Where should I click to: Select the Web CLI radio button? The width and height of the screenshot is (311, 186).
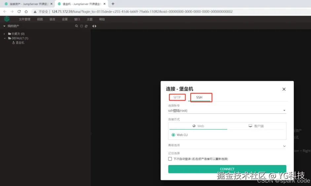174,135
